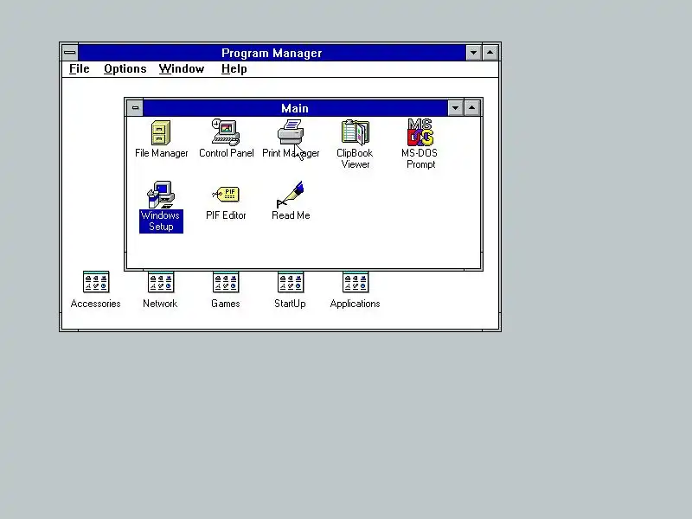Open Program Manager's control-menu box

point(70,53)
